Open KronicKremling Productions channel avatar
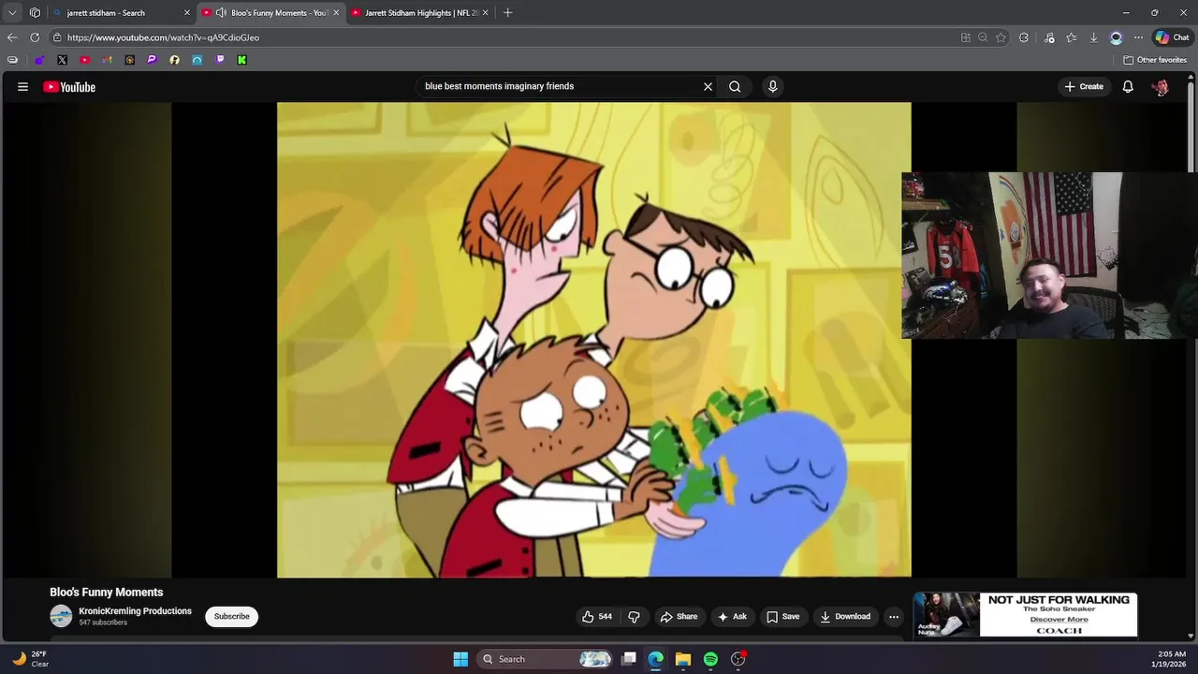 click(61, 616)
